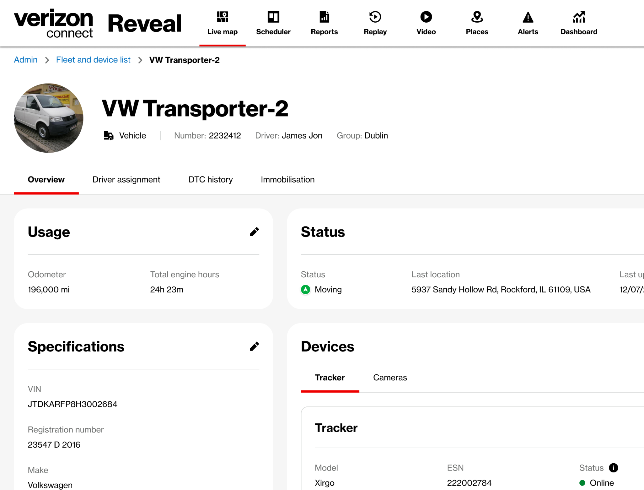This screenshot has width=644, height=490.
Task: Switch to the Immobilisation tab
Action: click(287, 179)
